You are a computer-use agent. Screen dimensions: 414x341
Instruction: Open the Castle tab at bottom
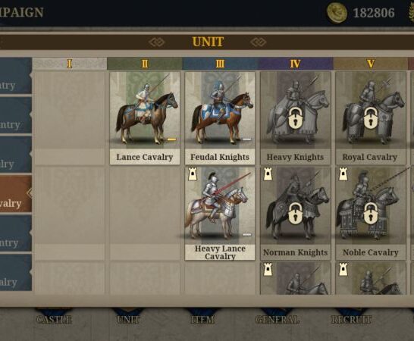tap(54, 320)
